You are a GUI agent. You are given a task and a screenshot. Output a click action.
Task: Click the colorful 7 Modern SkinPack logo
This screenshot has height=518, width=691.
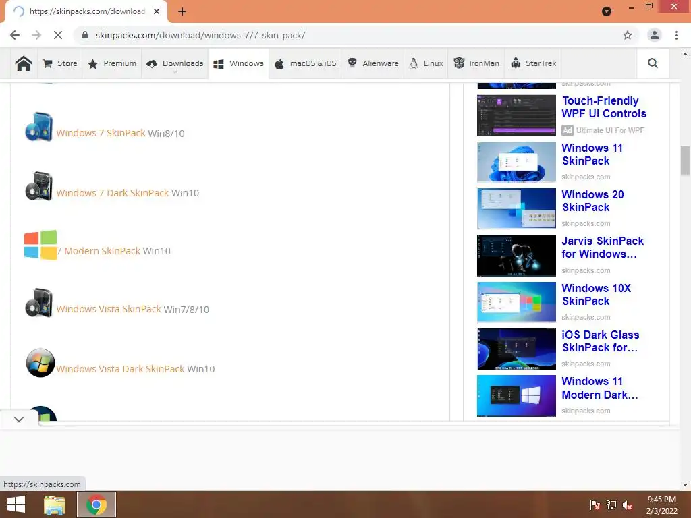point(40,245)
